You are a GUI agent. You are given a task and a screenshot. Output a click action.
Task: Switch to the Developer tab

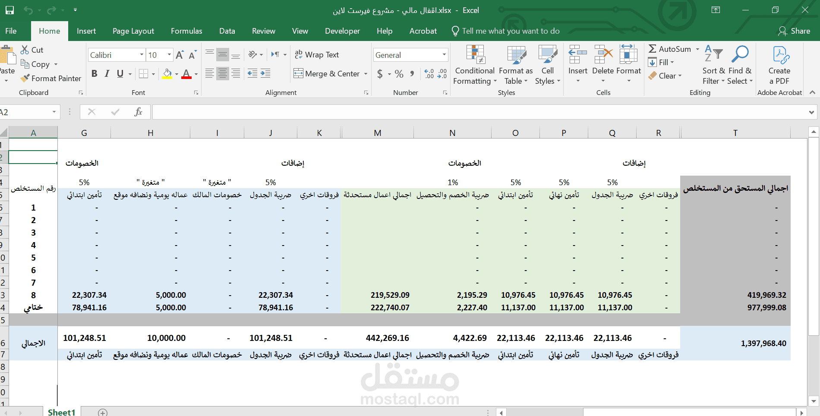click(x=342, y=31)
